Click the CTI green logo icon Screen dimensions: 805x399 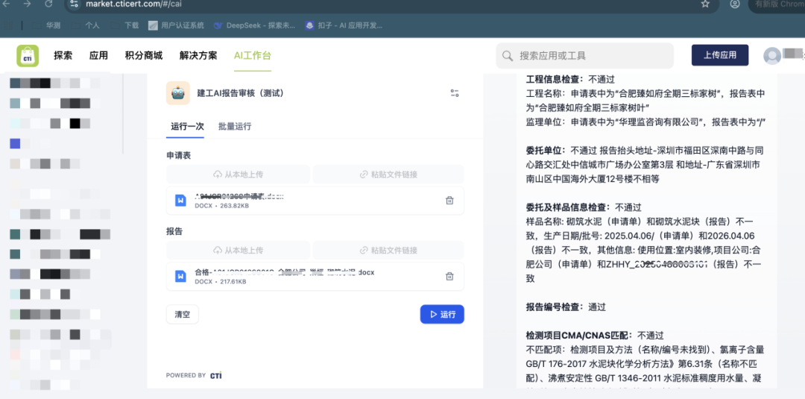[28, 56]
